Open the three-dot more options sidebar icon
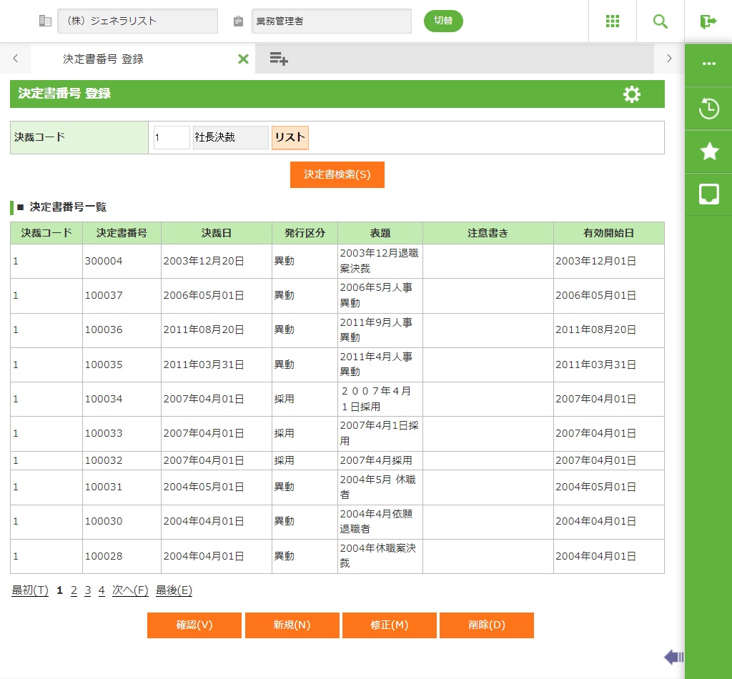This screenshot has width=732, height=679. (x=708, y=64)
